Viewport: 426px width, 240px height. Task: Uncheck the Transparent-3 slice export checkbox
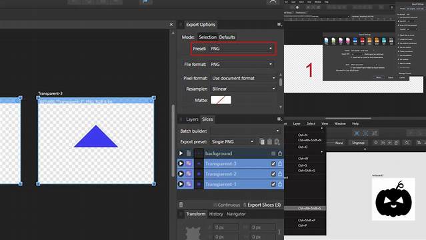(x=273, y=163)
